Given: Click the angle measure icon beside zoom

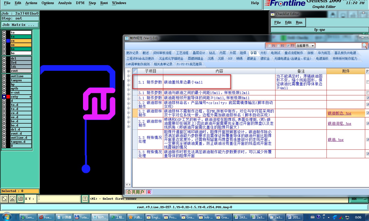Looking at the screenshot, I should pos(12,199).
